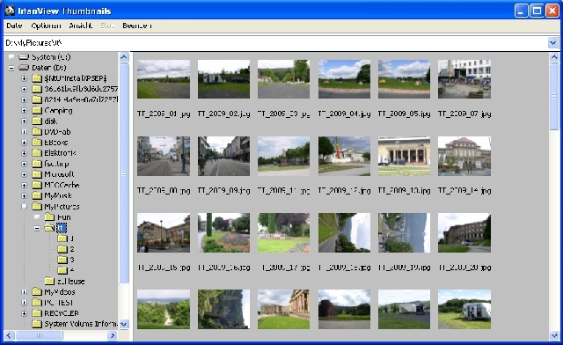This screenshot has height=345, width=563.
Task: Expand the folder starting with 8214
Action: pos(24,99)
